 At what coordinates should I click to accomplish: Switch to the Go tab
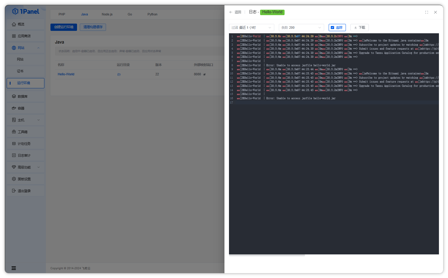pos(130,14)
